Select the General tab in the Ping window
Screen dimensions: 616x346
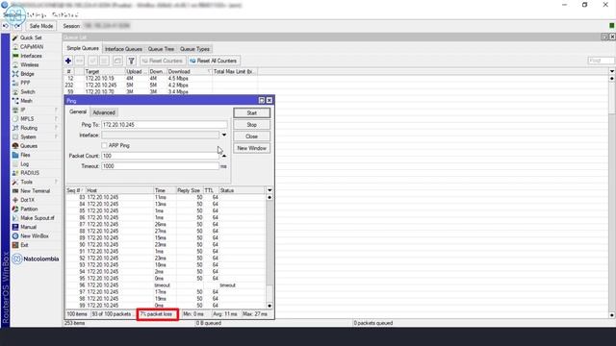(78, 111)
